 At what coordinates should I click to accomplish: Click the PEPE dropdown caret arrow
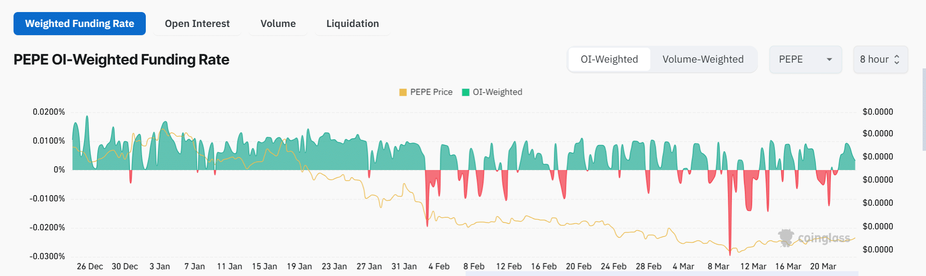pos(829,60)
